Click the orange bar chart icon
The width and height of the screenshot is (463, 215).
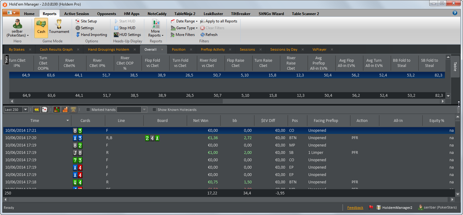65,110
